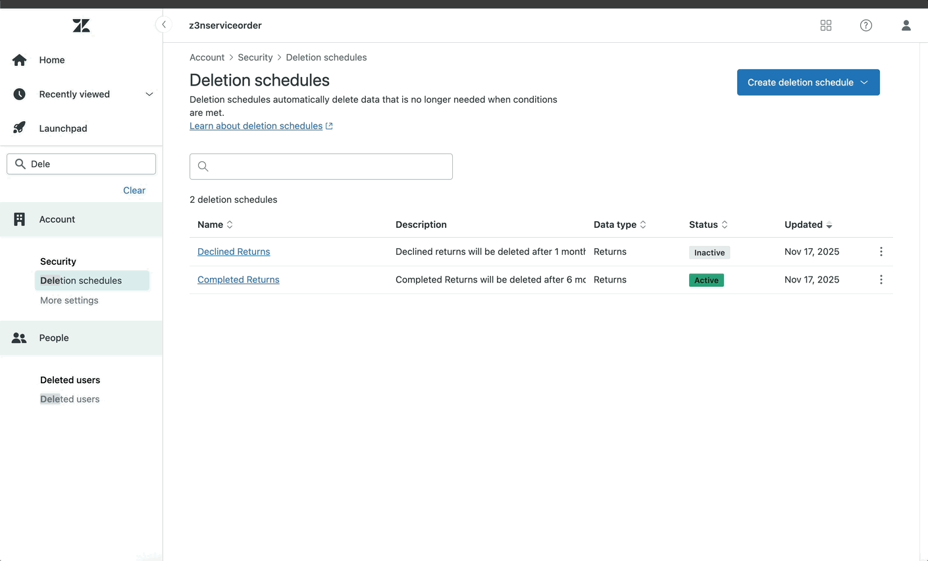928x561 pixels.
Task: Select the People icon in the sidebar
Action: [x=19, y=338]
